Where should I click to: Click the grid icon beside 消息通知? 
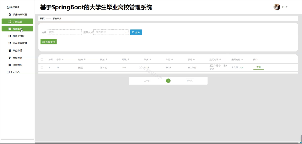[10, 65]
